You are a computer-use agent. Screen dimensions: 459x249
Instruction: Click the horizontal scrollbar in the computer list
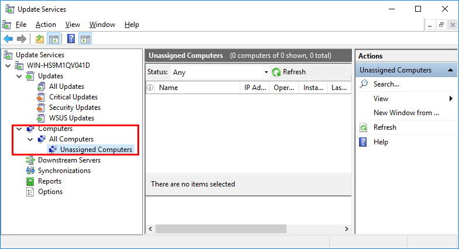pyautogui.click(x=220, y=229)
